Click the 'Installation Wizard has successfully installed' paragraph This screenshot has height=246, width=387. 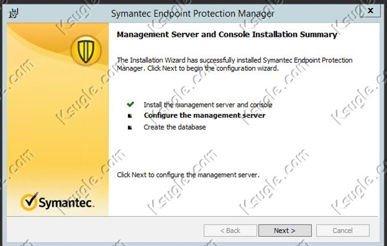click(234, 64)
